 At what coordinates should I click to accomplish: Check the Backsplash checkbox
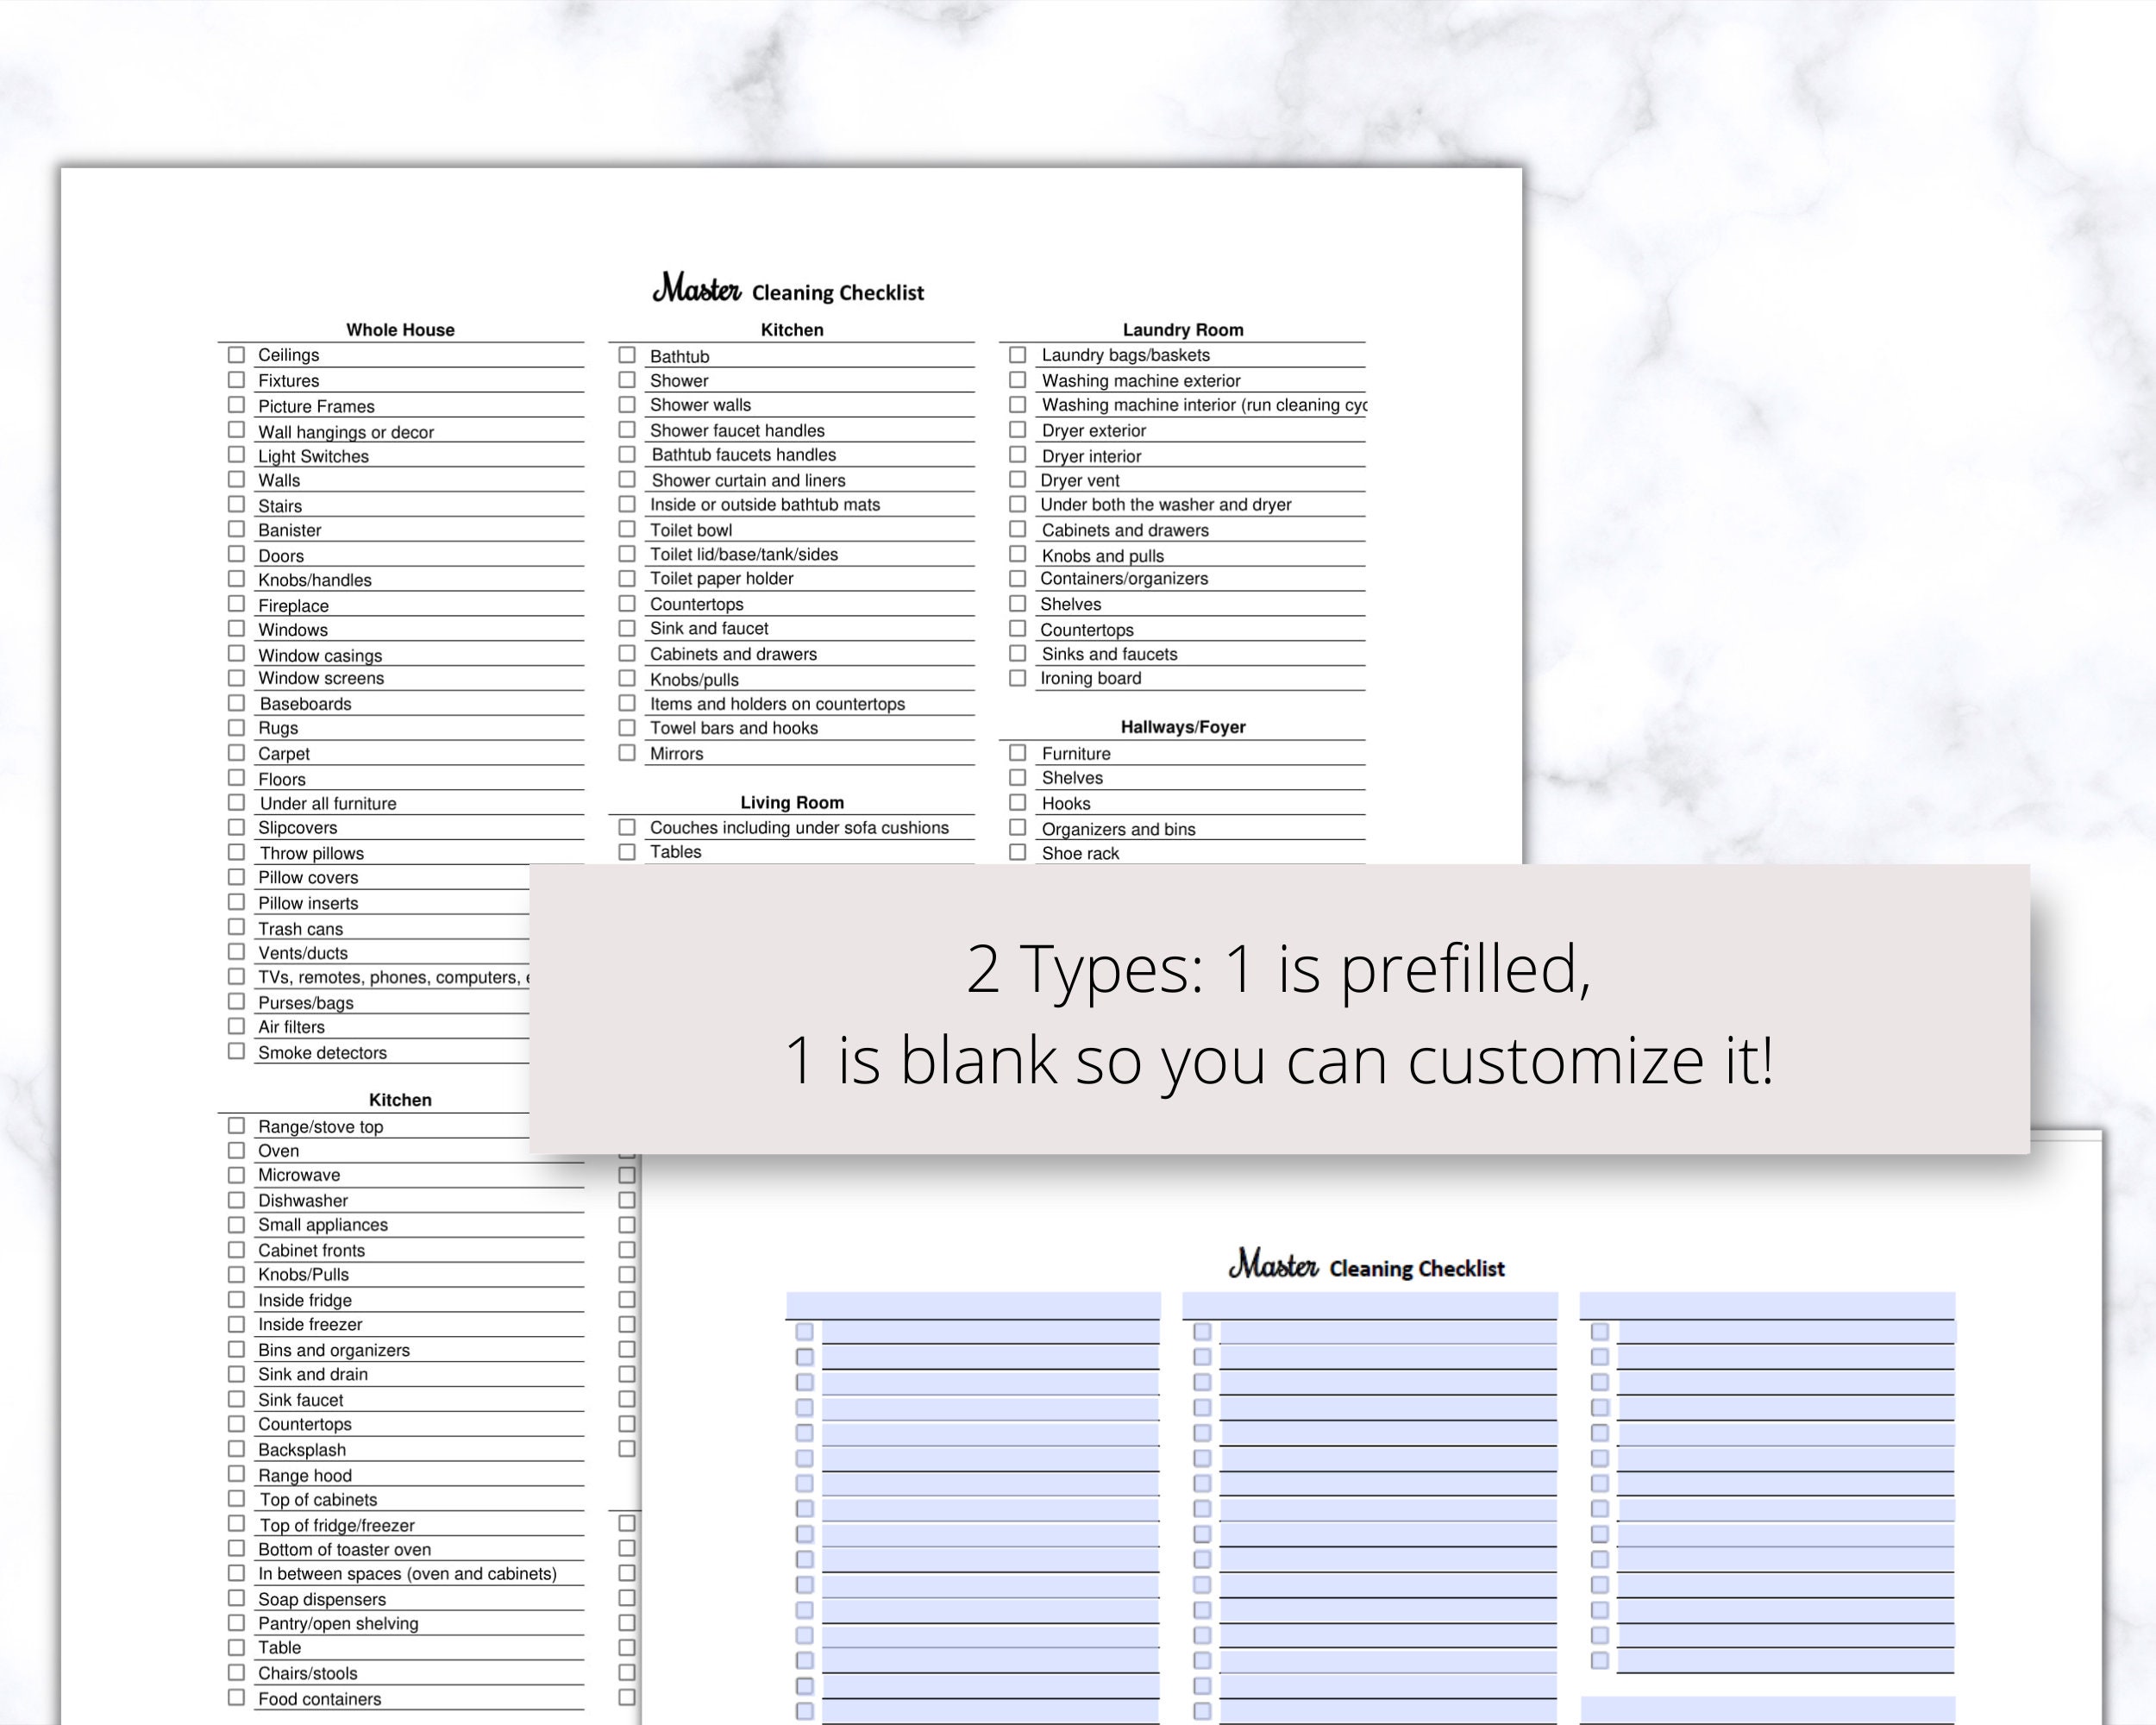point(236,1449)
